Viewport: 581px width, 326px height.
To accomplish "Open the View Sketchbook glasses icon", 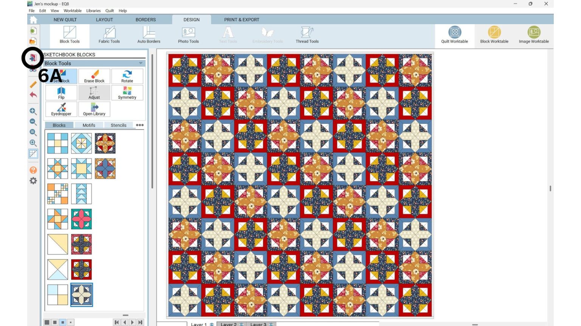I will [x=33, y=69].
